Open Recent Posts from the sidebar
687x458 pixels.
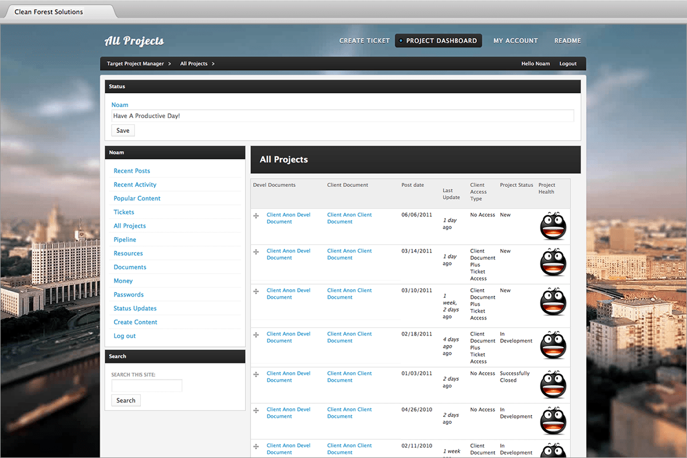click(132, 171)
